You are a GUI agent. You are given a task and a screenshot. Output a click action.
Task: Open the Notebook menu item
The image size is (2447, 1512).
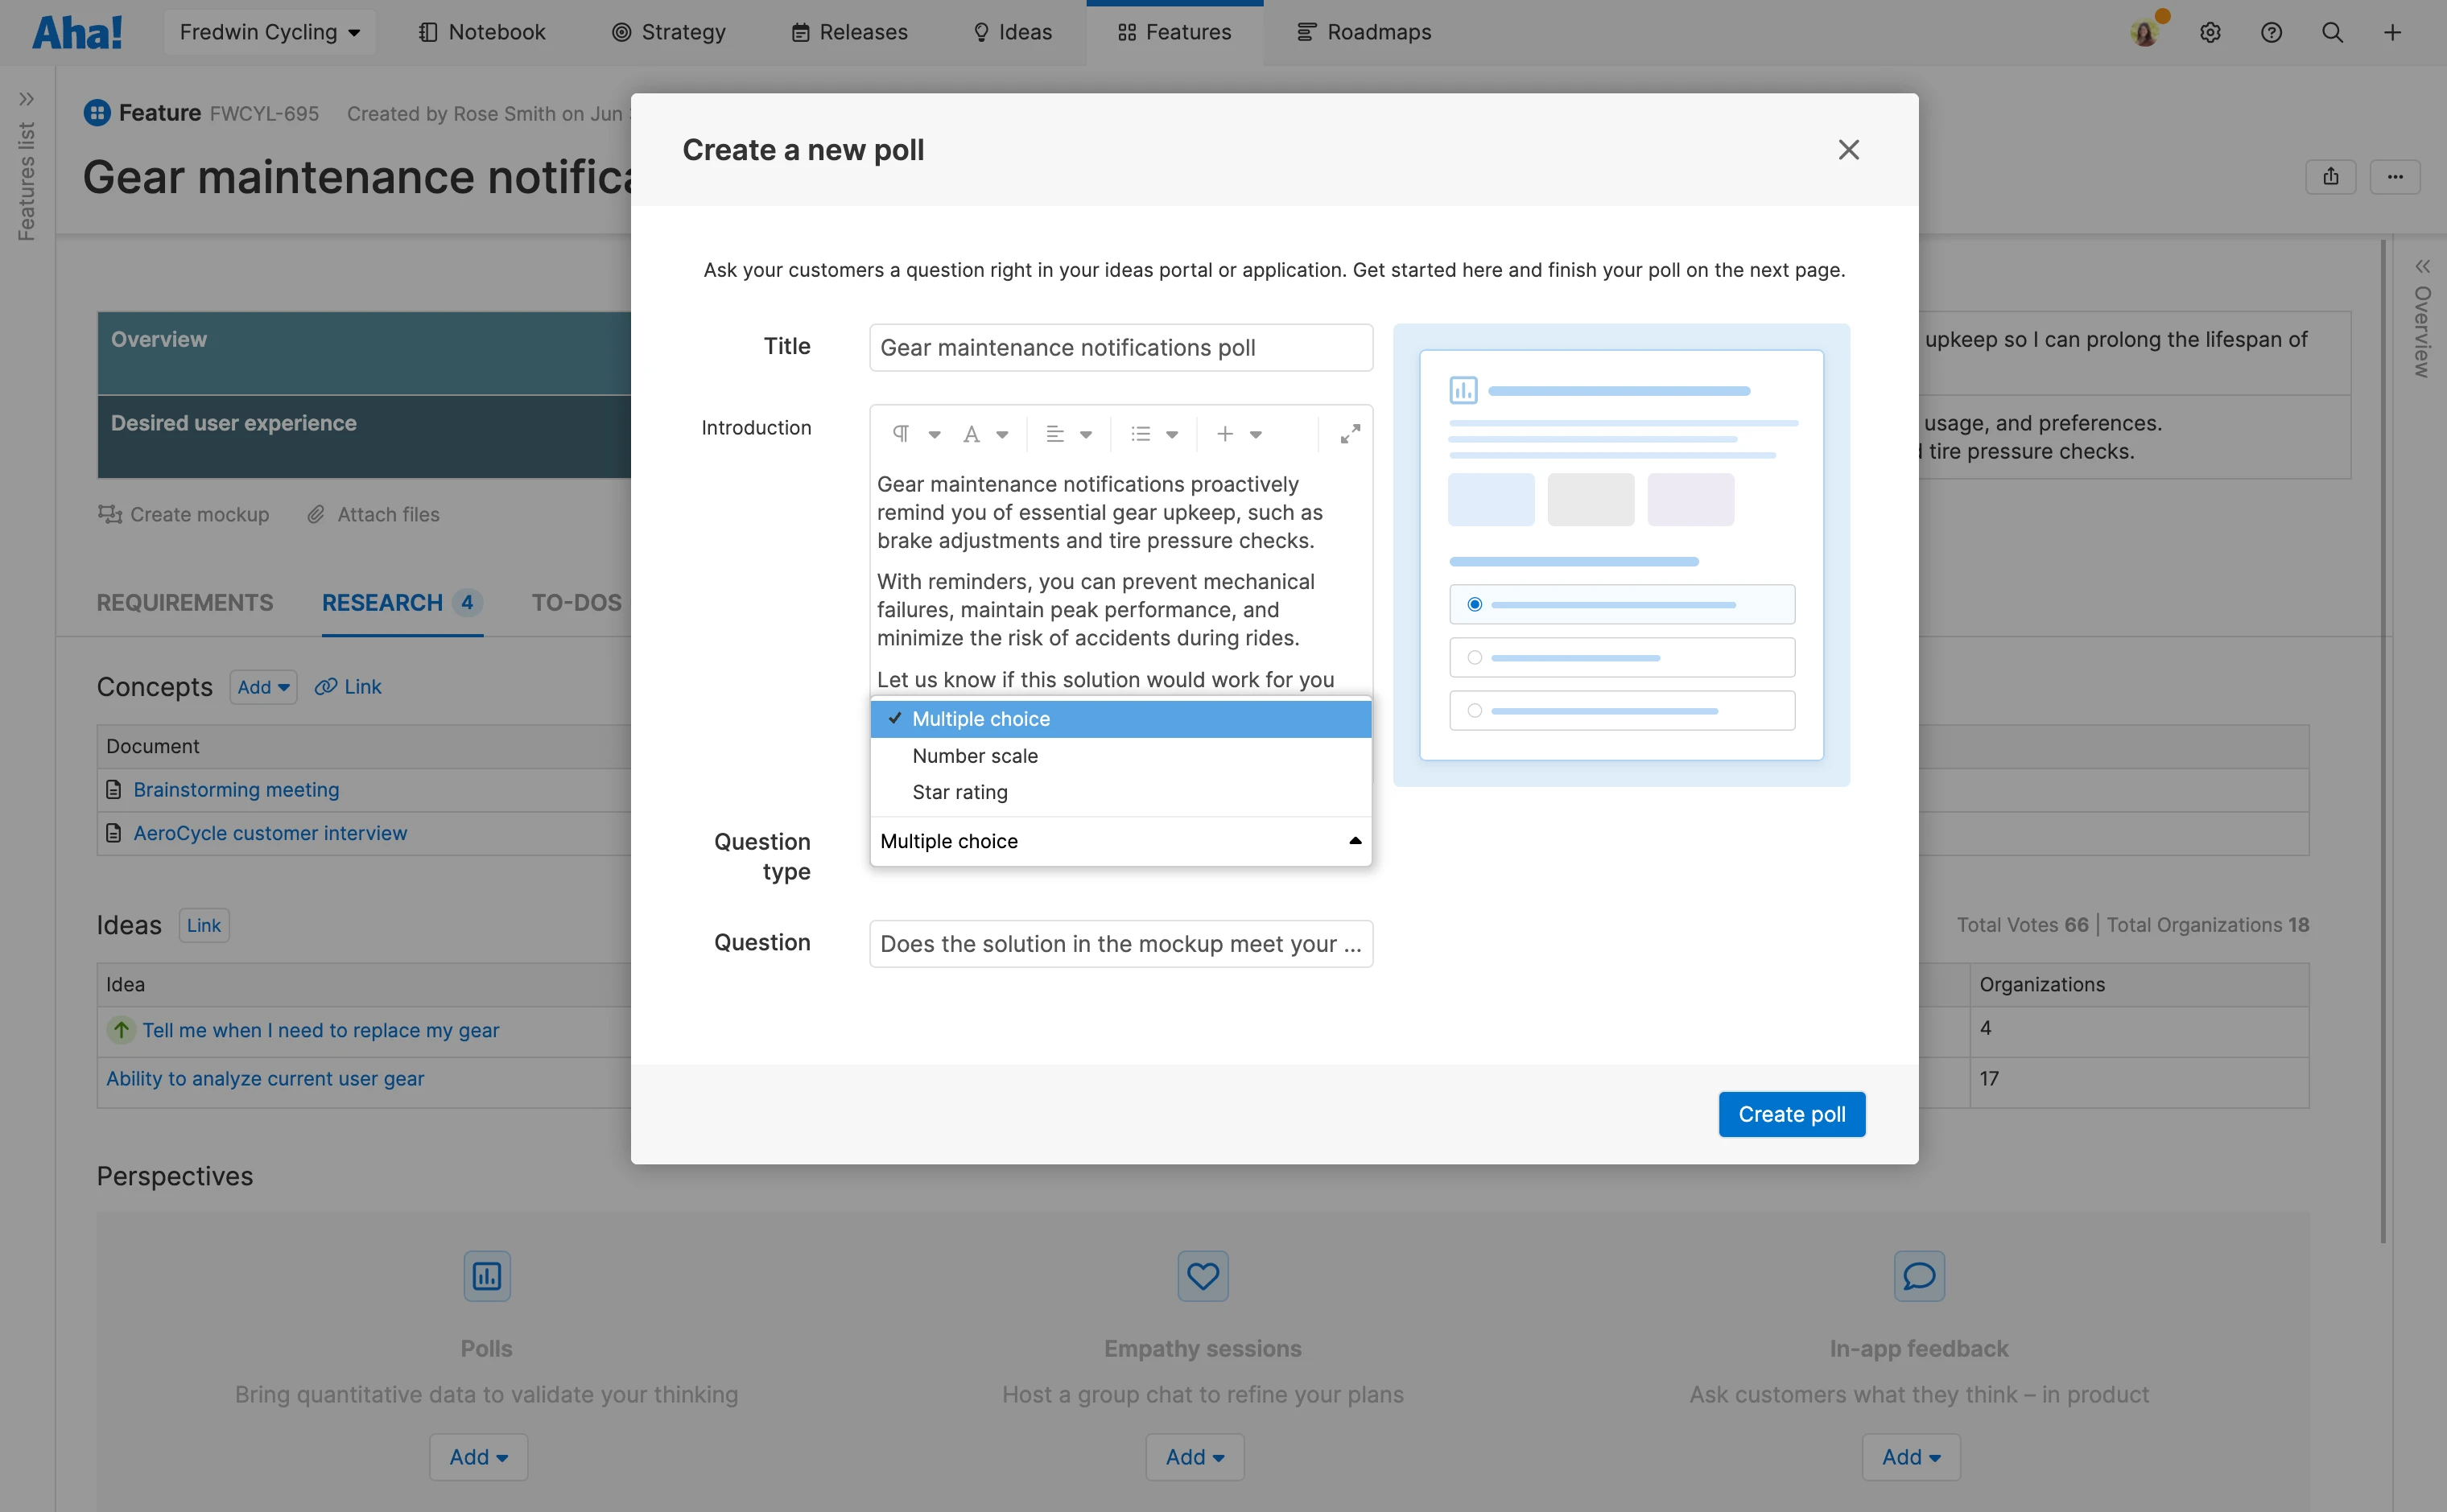pyautogui.click(x=482, y=32)
